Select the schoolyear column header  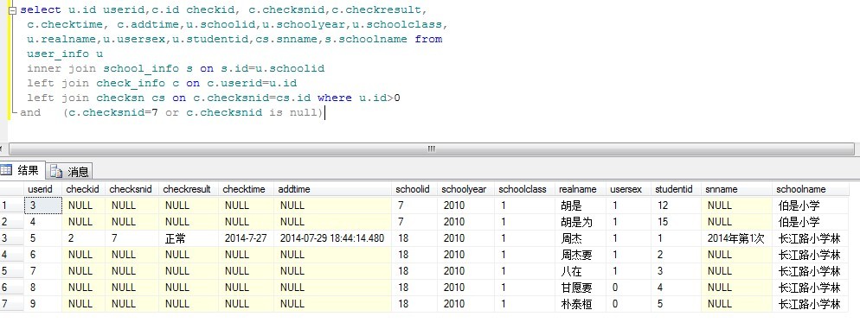pyautogui.click(x=465, y=189)
